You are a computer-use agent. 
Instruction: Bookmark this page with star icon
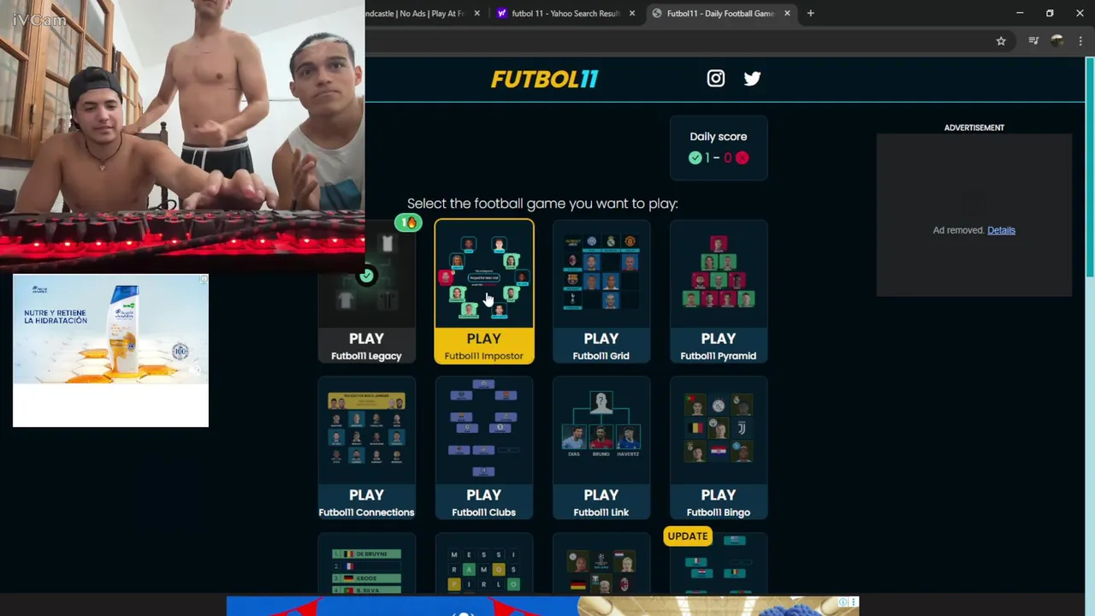[x=1001, y=40]
